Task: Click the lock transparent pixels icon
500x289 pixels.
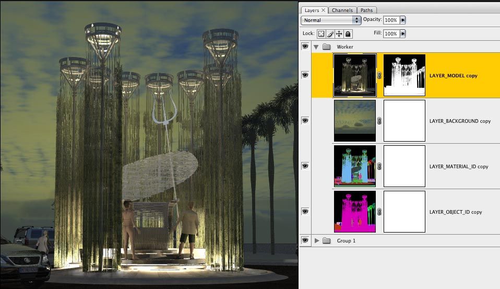Action: [322, 33]
